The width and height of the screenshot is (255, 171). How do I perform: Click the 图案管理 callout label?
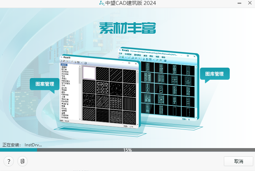tap(44, 84)
